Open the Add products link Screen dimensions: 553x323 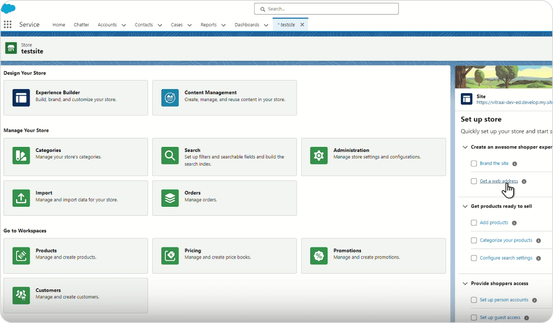point(494,222)
